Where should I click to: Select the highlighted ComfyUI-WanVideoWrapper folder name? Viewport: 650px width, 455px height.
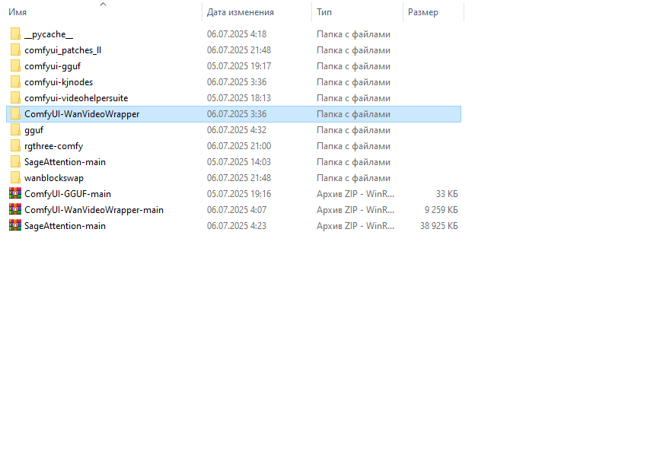click(x=81, y=114)
